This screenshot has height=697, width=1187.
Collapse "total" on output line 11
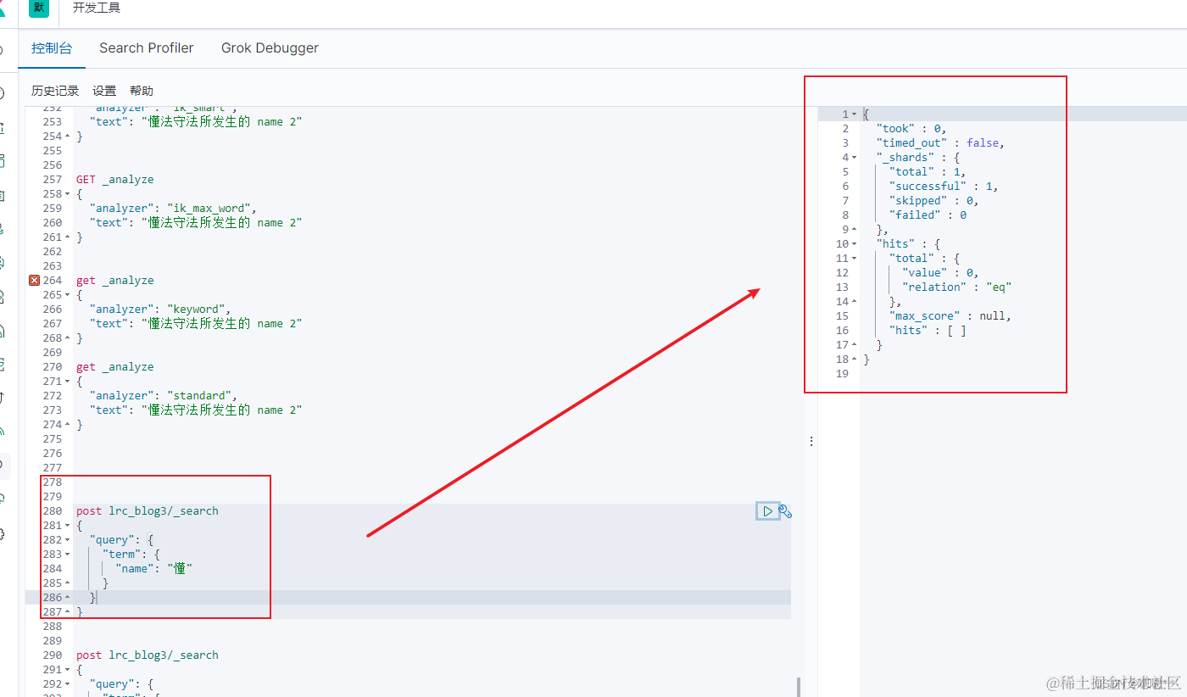pos(854,259)
